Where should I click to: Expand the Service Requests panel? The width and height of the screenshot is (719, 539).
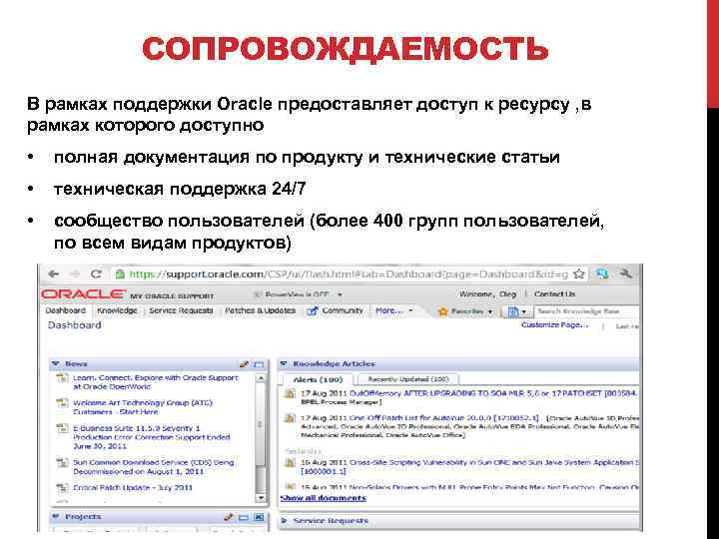pos(284,521)
